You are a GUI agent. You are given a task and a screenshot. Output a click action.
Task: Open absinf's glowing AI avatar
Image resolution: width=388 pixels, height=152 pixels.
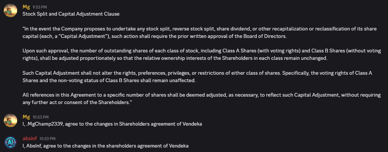(10, 142)
